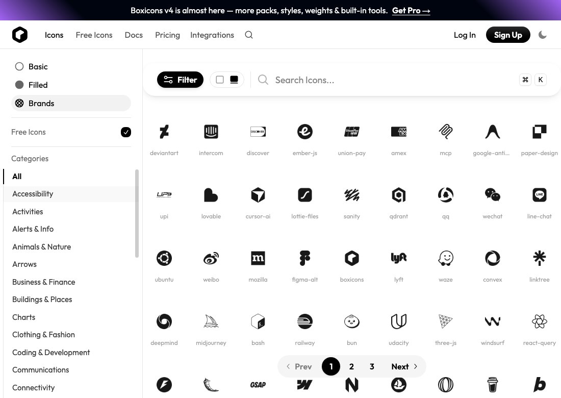This screenshot has width=561, height=398.
Task: Click the qq penguin icon
Action: coord(446,195)
